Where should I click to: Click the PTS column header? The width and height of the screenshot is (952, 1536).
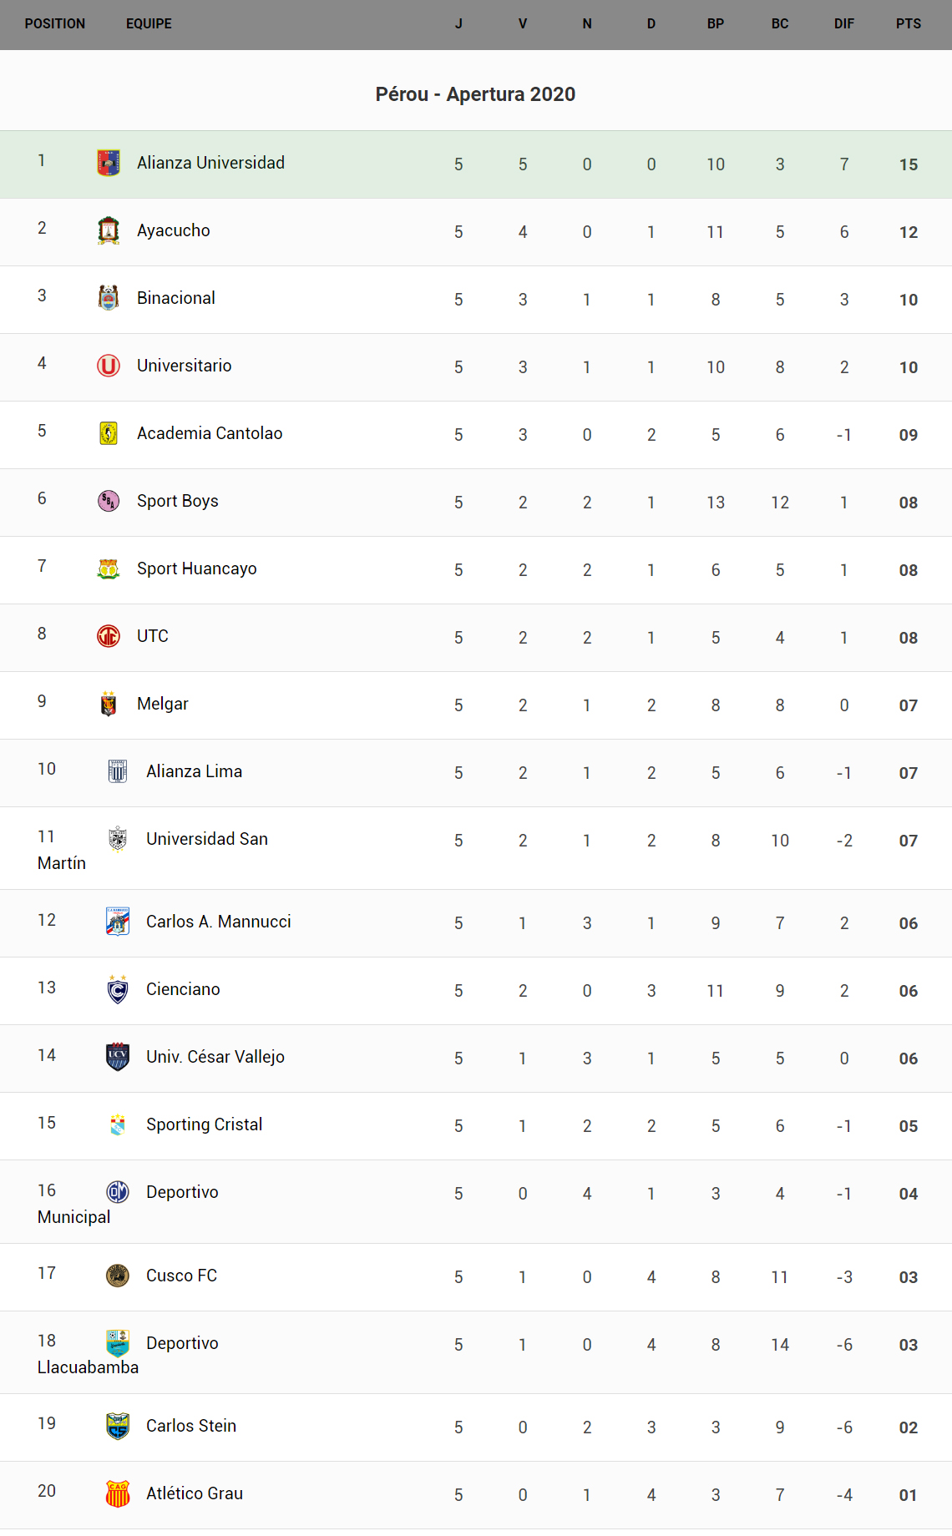coord(908,23)
